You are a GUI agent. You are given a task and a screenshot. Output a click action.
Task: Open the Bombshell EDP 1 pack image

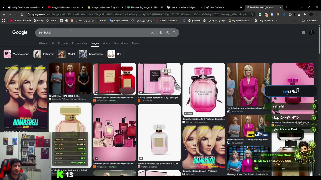[x=159, y=79]
